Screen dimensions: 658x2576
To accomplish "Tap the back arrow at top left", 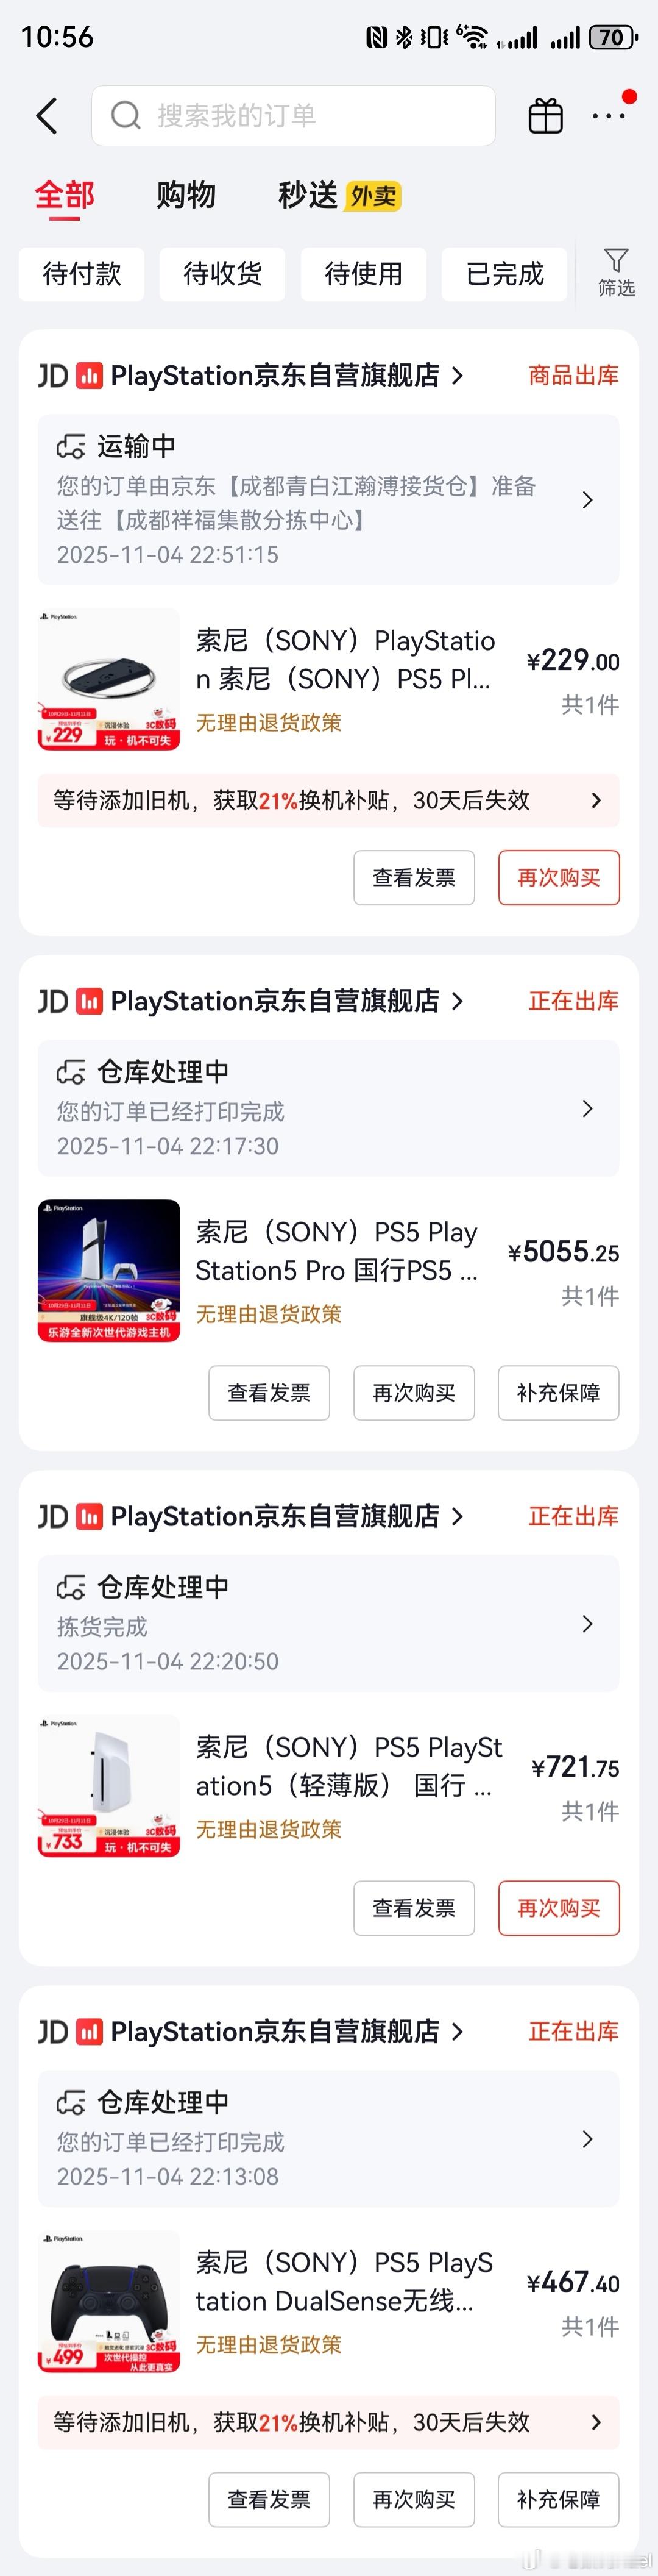I will pos(47,115).
